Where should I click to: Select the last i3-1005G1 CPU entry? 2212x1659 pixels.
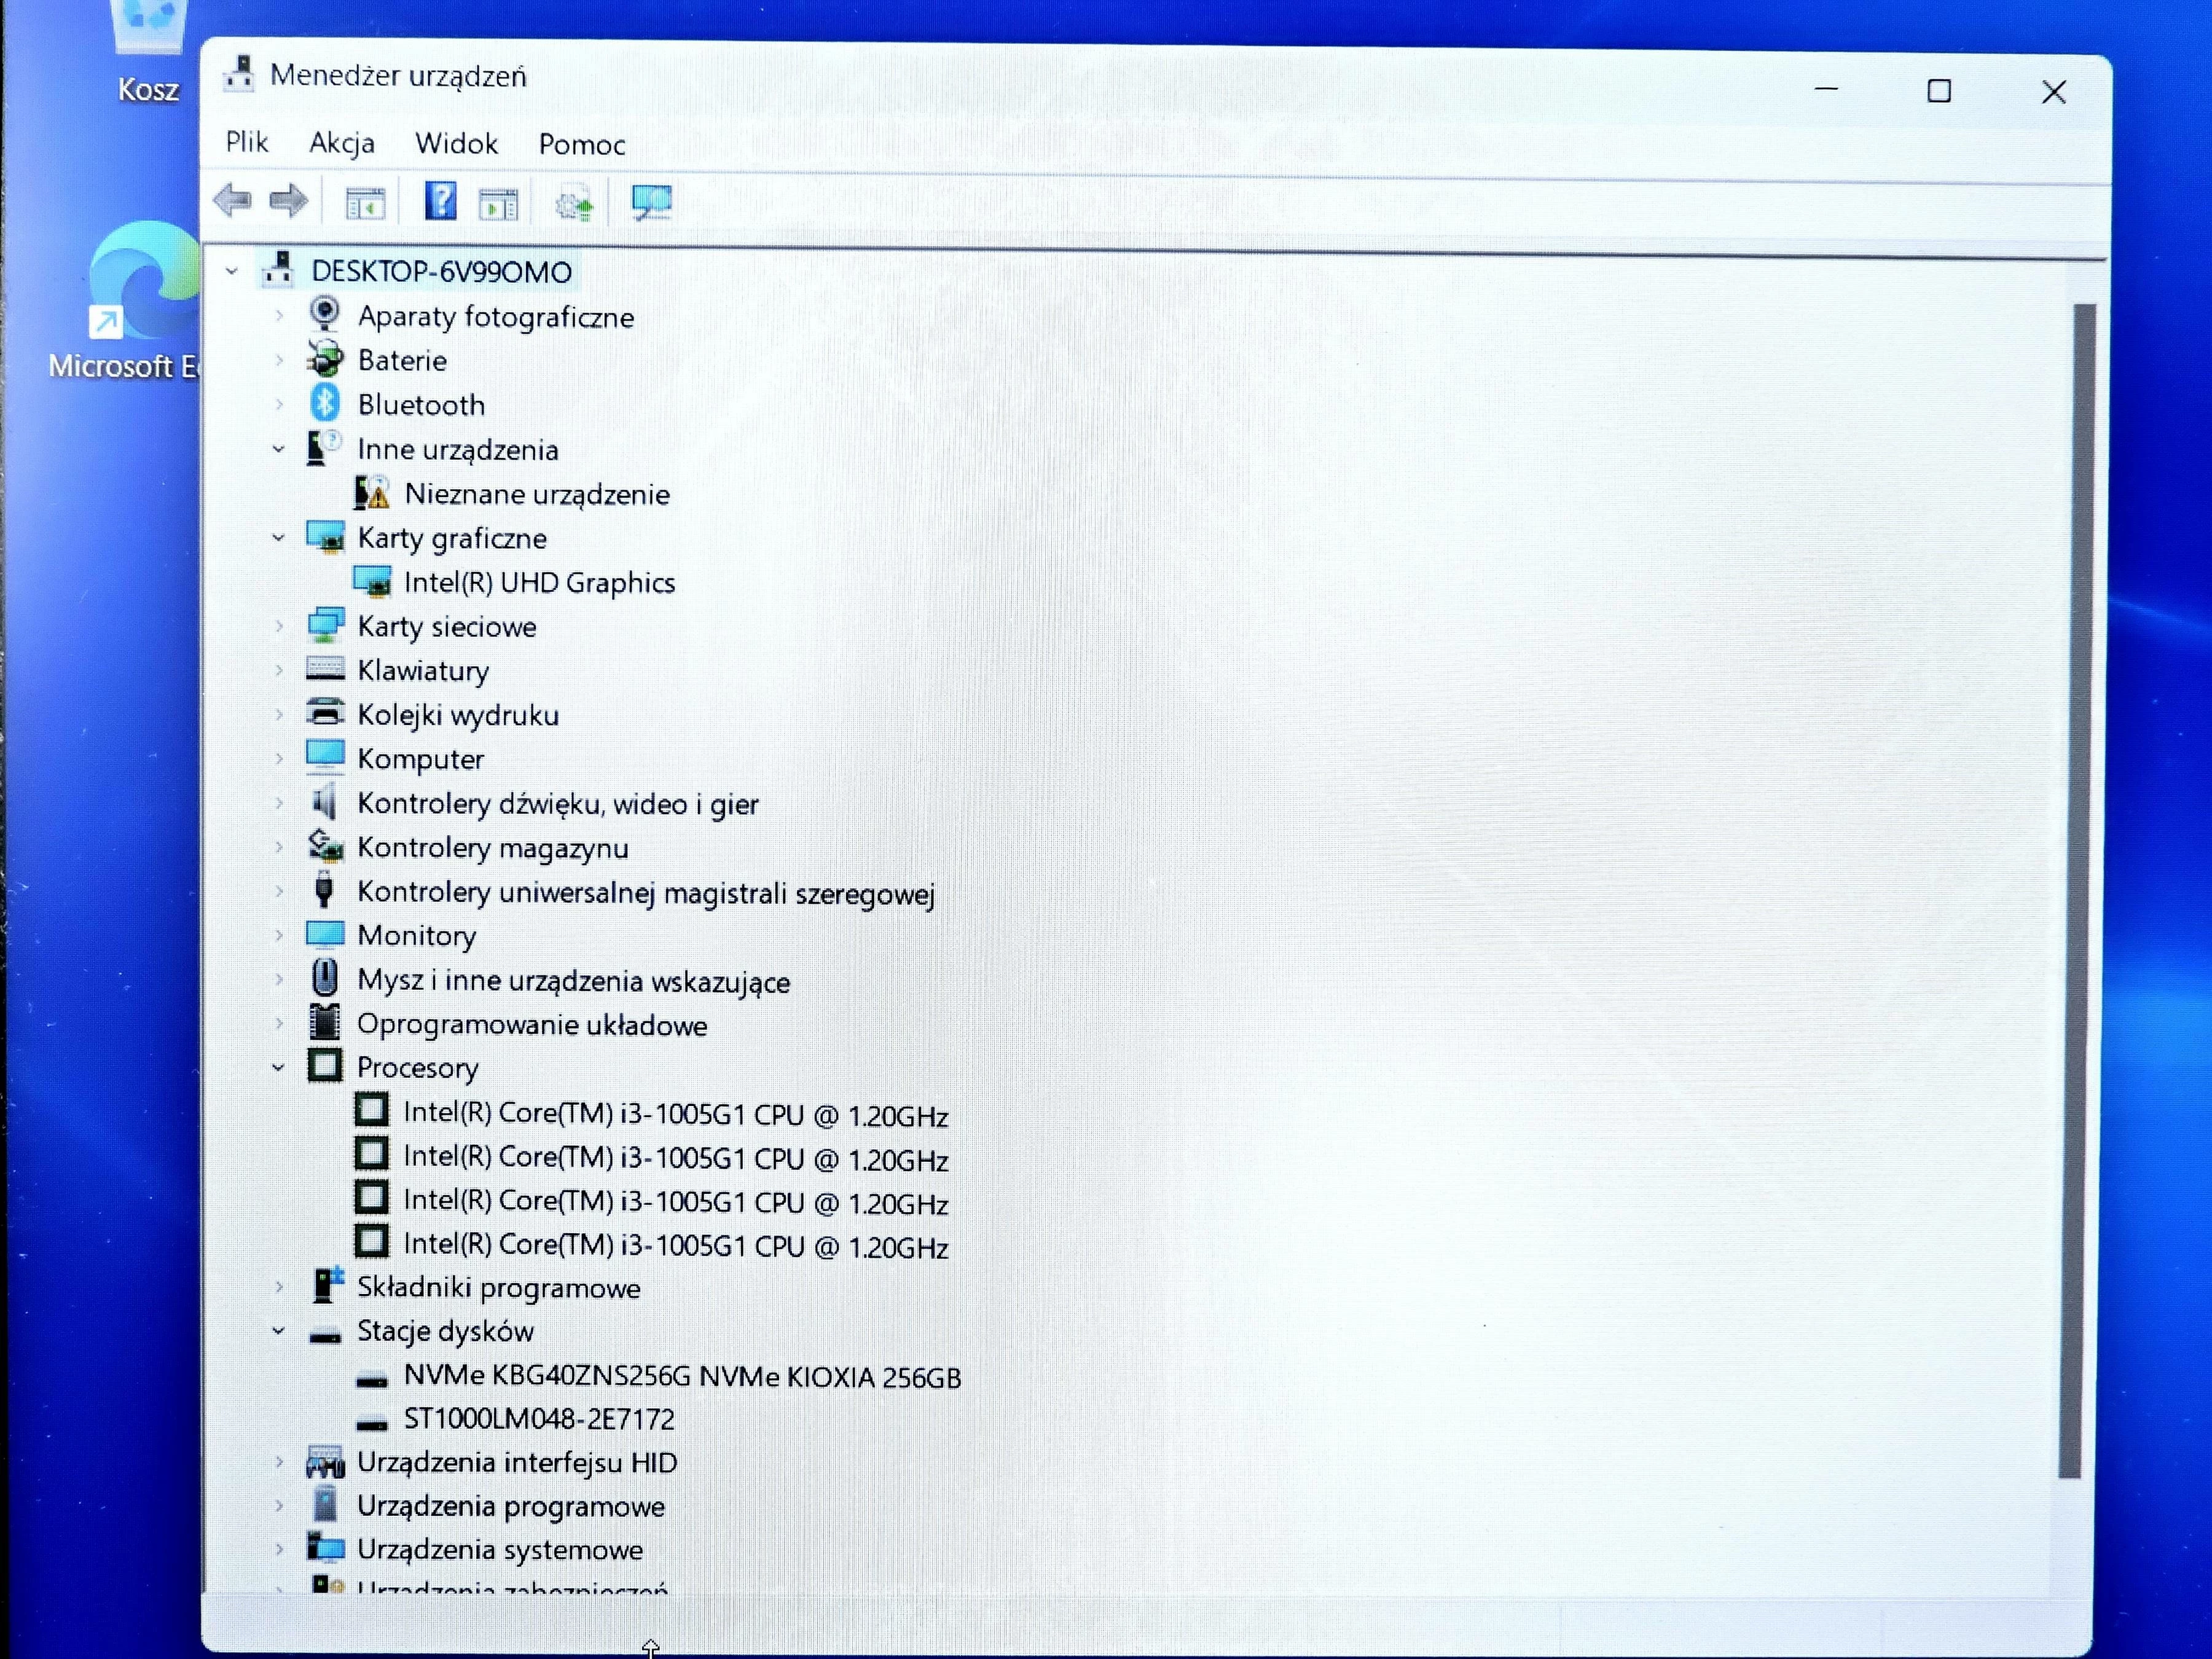click(676, 1246)
